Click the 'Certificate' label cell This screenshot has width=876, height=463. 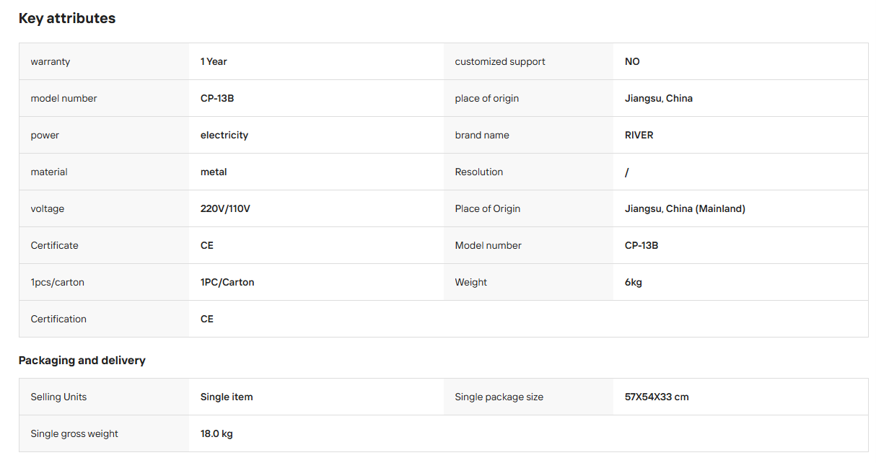coord(104,245)
